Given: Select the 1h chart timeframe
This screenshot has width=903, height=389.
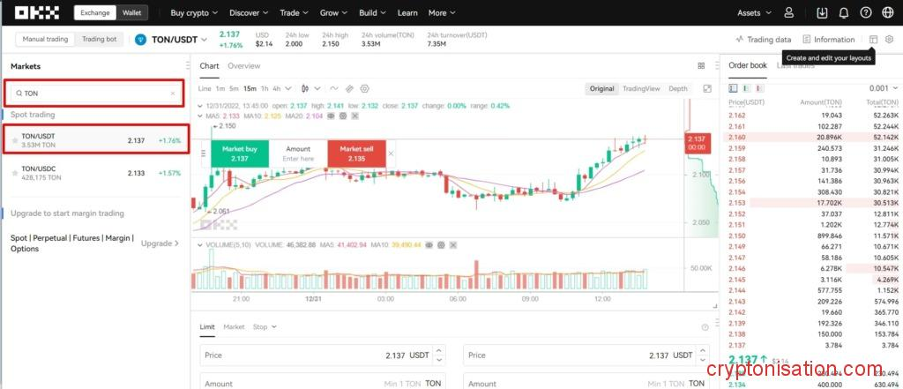Looking at the screenshot, I should click(264, 89).
